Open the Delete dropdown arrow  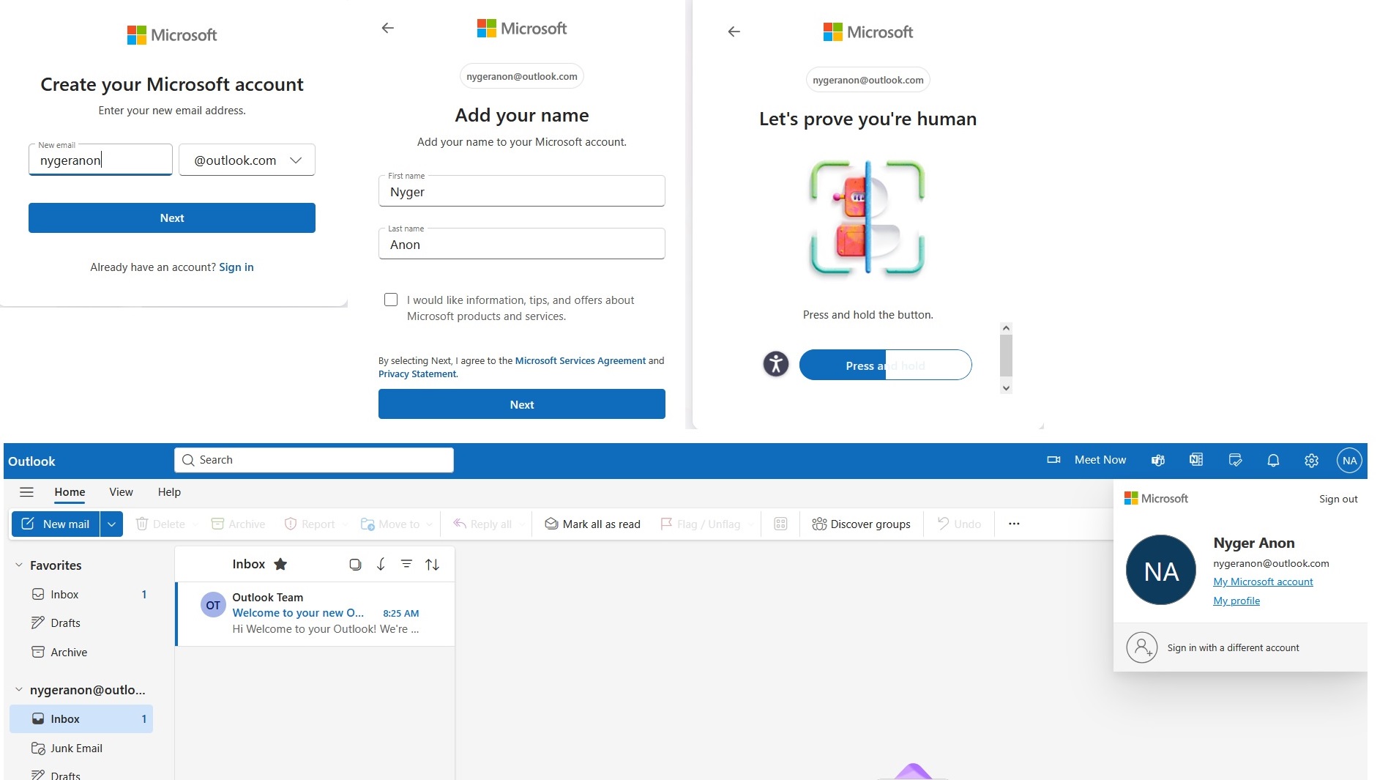coord(195,524)
